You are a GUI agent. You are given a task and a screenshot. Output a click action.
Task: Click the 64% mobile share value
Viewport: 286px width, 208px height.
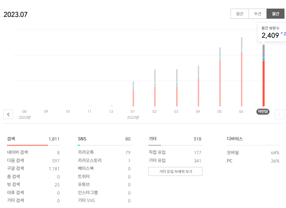click(275, 153)
